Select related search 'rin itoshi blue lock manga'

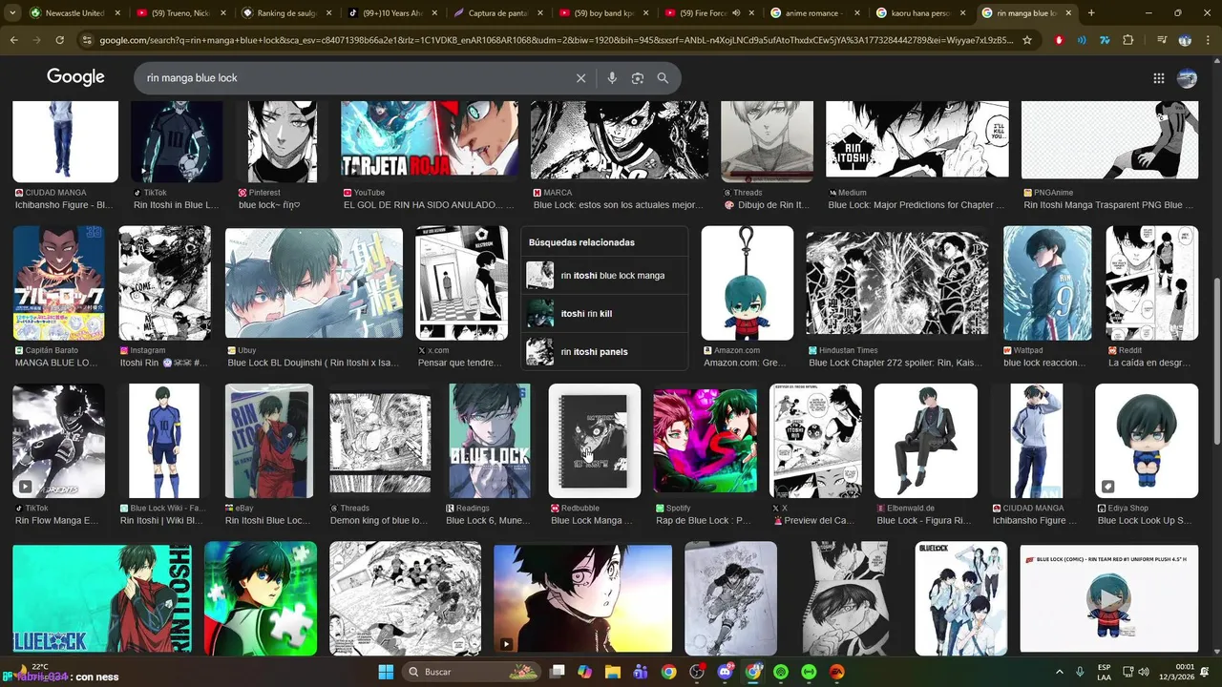604,276
